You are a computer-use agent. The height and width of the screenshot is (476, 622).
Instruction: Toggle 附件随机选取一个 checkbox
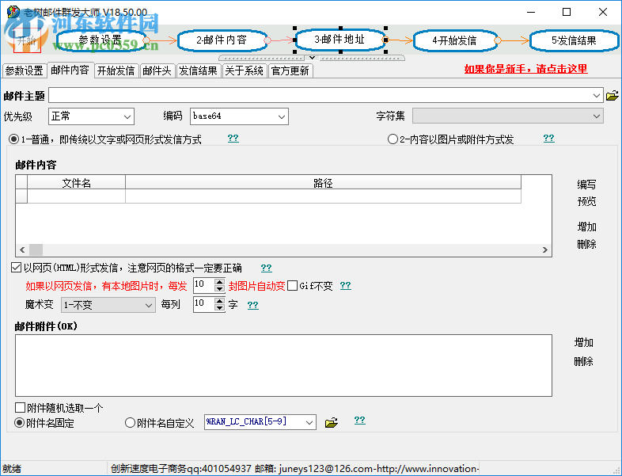pos(21,408)
